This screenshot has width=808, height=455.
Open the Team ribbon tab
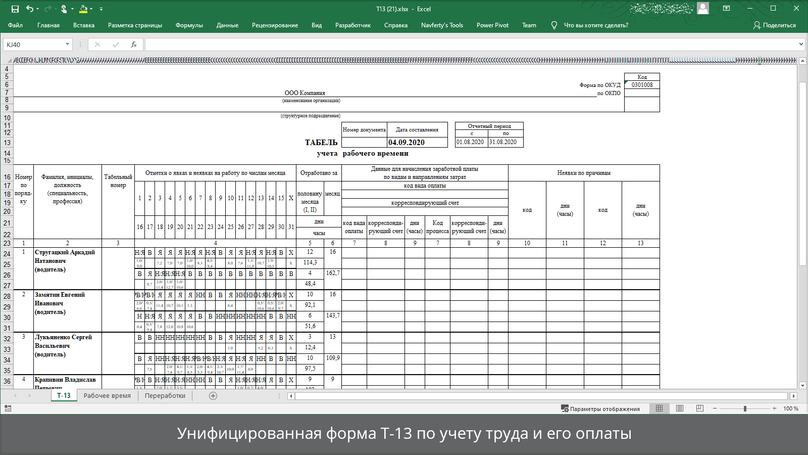[x=529, y=25]
